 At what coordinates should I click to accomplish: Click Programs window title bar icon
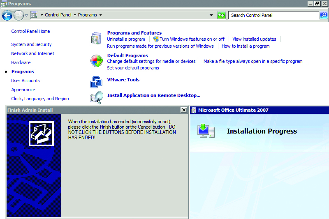coord(4,4)
